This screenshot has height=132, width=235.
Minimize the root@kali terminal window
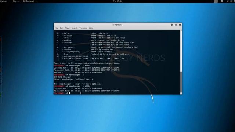[x=172, y=25]
